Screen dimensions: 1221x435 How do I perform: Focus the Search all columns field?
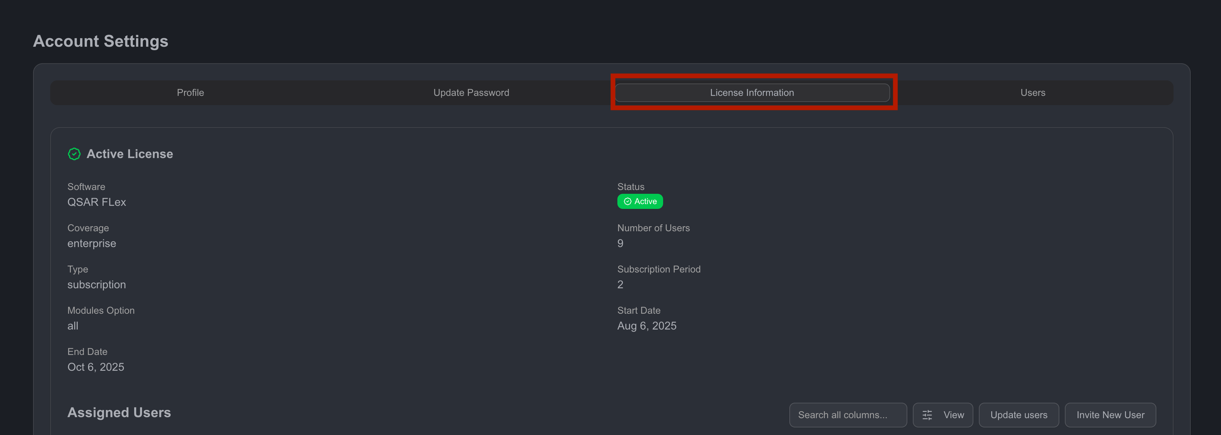click(x=847, y=415)
